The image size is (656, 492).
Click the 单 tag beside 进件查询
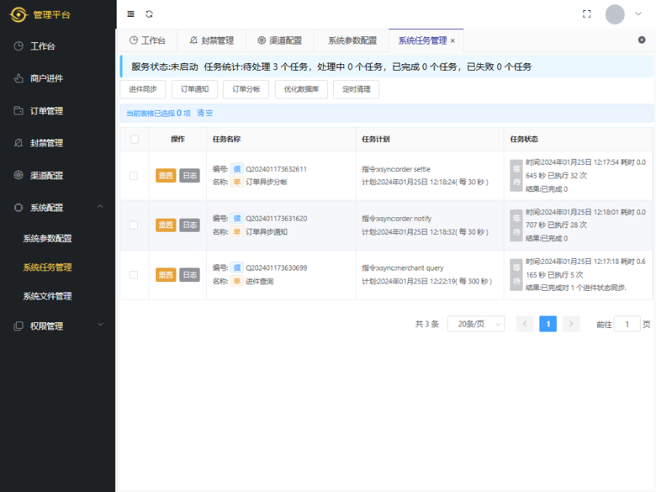[x=237, y=281]
